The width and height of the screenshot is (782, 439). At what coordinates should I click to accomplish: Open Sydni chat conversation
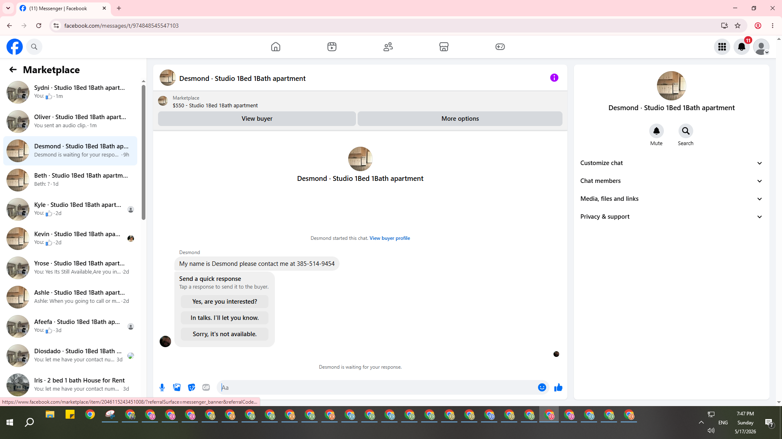[70, 92]
